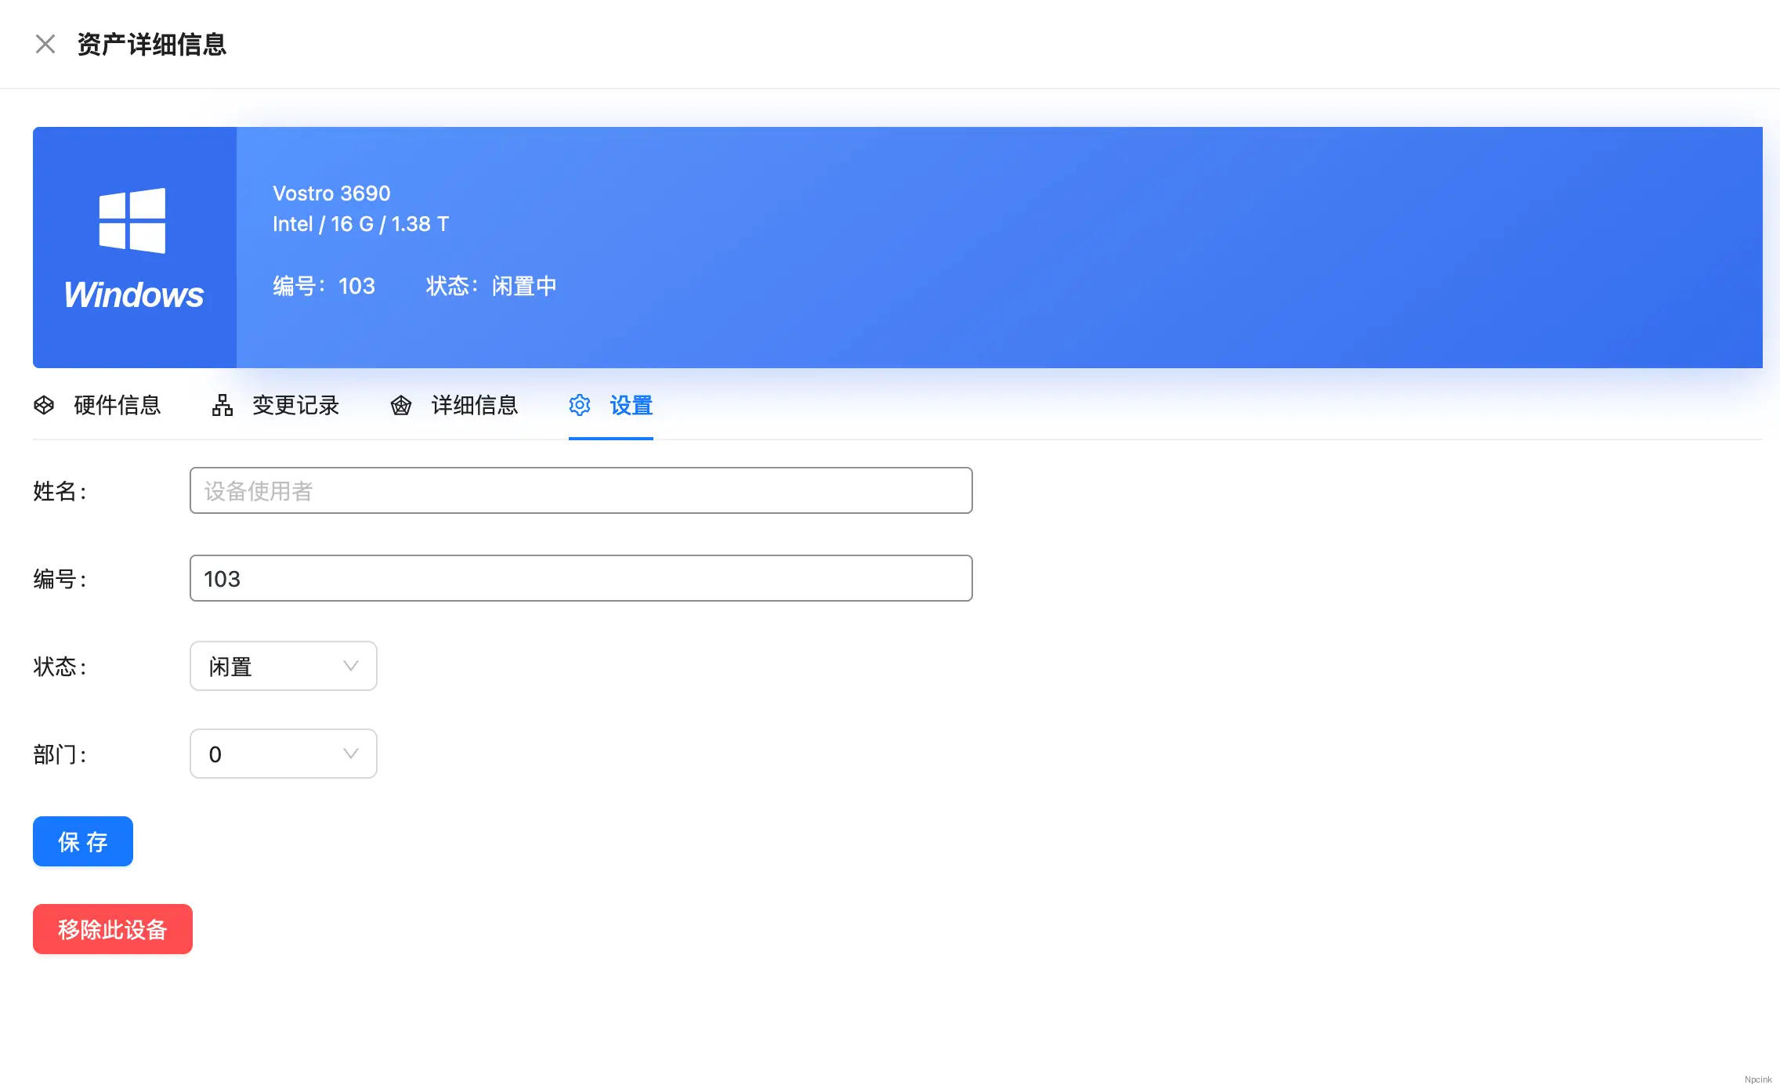This screenshot has height=1092, width=1780.
Task: Click the hardware info cube icon
Action: coord(44,405)
